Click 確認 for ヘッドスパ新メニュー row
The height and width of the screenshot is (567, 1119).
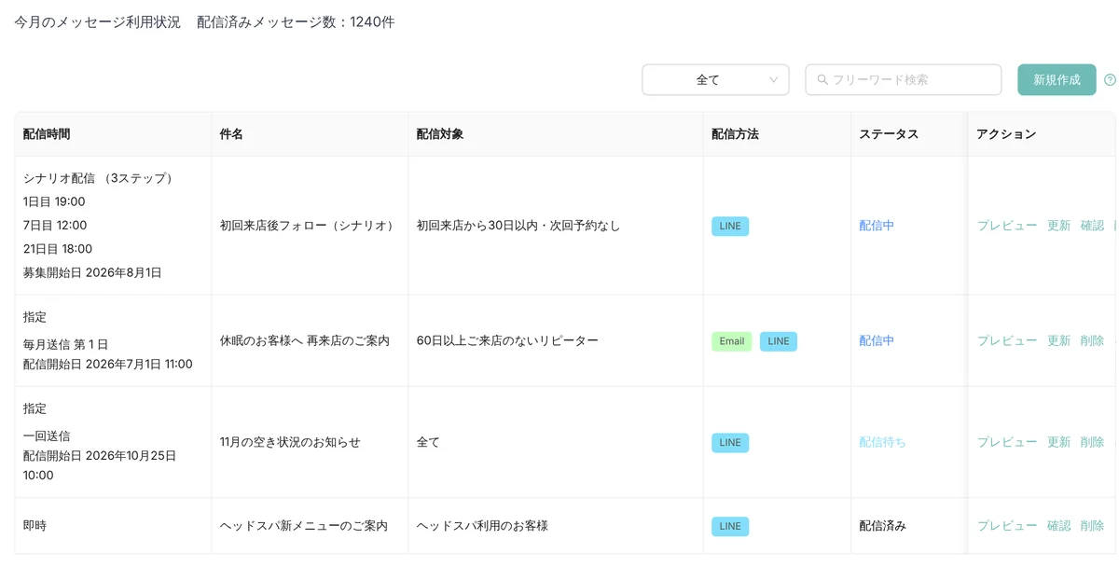1059,526
